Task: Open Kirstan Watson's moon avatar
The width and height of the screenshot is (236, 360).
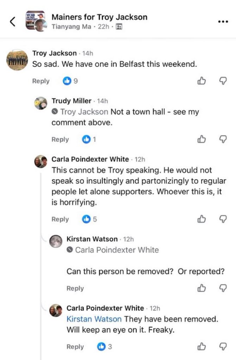Action: click(x=56, y=241)
